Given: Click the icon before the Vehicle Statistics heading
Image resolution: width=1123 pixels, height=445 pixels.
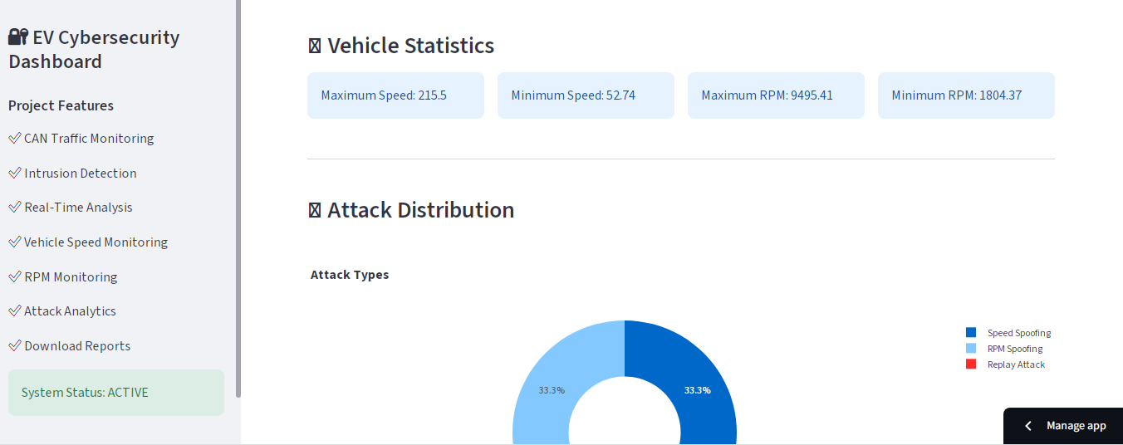Looking at the screenshot, I should pyautogui.click(x=315, y=46).
